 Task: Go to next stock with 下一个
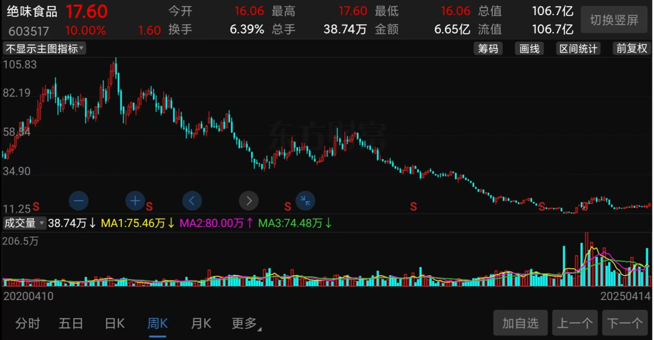[625, 323]
